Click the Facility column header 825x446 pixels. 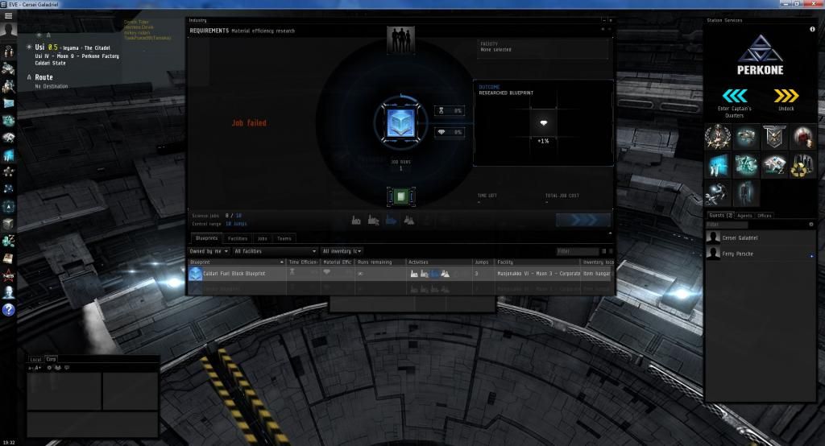tap(537, 262)
